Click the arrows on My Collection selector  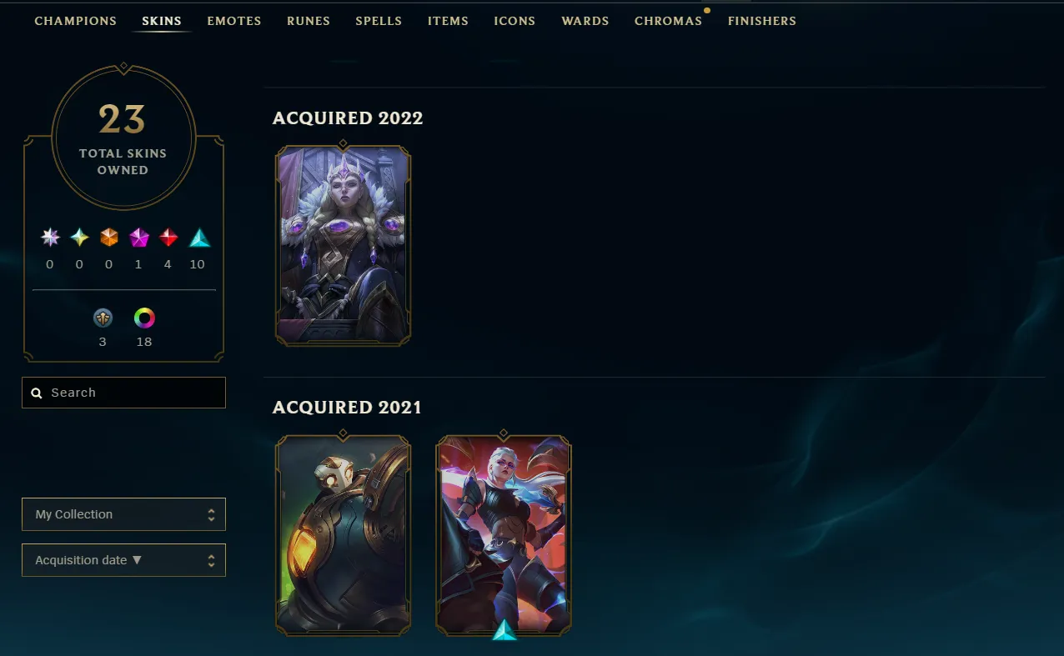coord(211,514)
